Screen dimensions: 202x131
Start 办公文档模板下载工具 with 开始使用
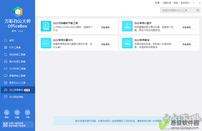pyautogui.click(x=105, y=27)
